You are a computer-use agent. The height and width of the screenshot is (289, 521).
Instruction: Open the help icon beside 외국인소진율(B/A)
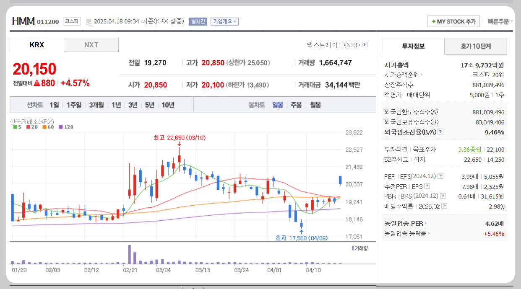(440, 132)
